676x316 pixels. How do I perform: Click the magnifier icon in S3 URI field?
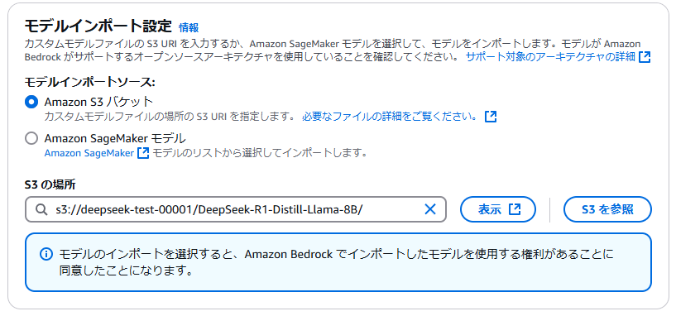41,209
